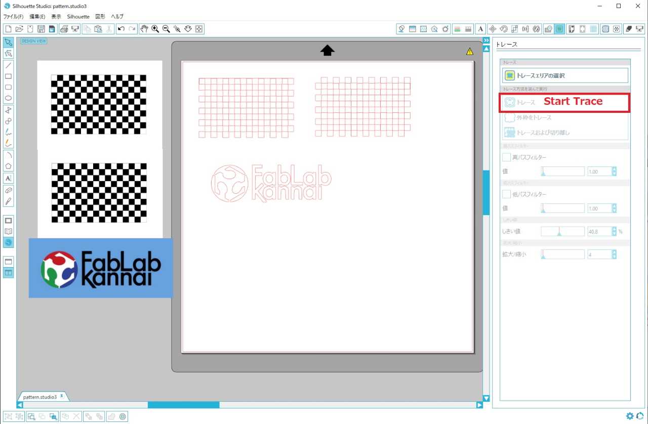648x424 pixels.
Task: Click the high pass value field showing 1.00
Action: [x=599, y=172]
